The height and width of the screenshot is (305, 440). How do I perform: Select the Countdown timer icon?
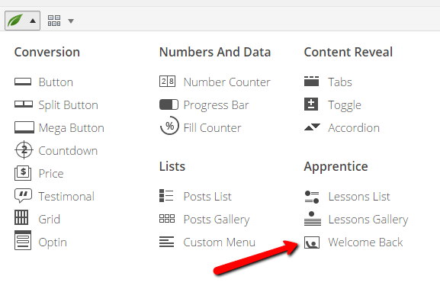pos(24,150)
